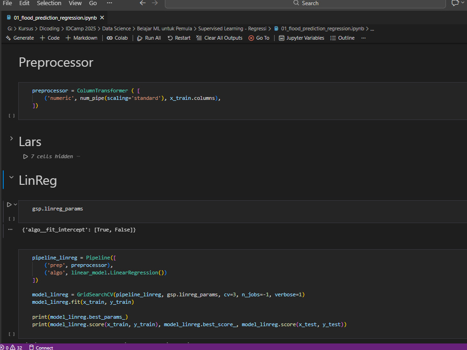Add a new Markdown cell

tap(81, 38)
